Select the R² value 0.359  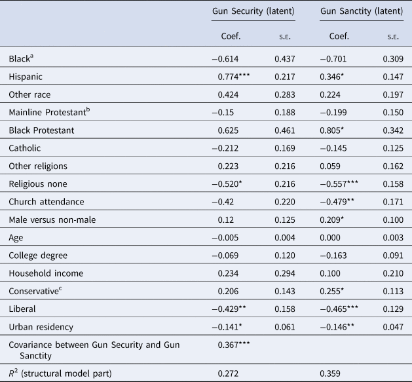[331, 372]
